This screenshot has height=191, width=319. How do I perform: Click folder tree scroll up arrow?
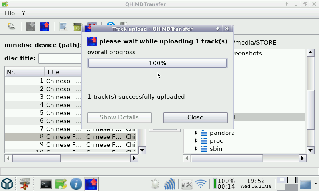click(311, 53)
